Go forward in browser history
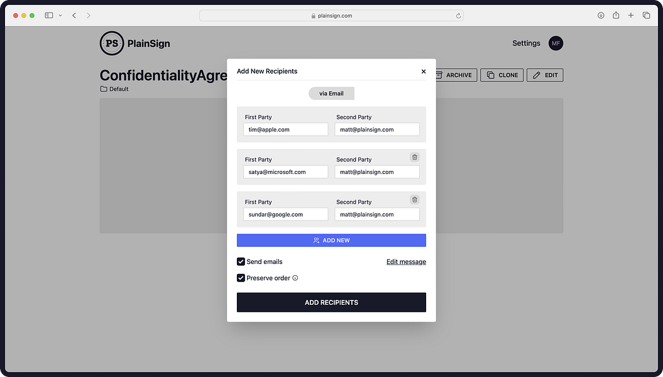663x377 pixels. (x=89, y=15)
